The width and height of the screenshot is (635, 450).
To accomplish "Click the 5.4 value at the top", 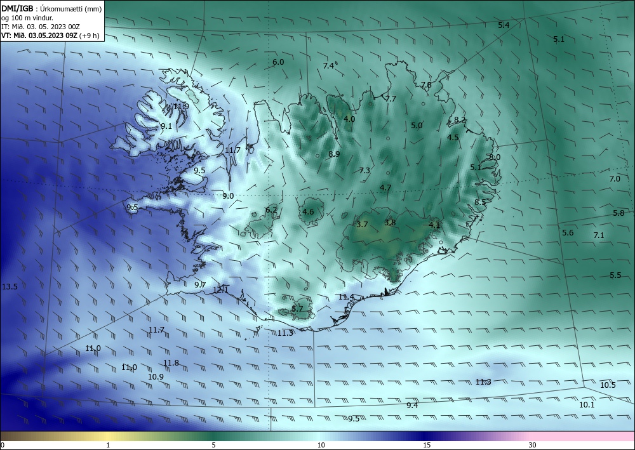I will point(504,25).
